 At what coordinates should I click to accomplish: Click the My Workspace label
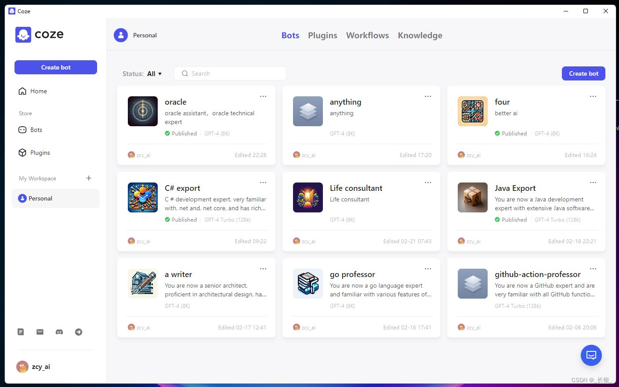(37, 178)
